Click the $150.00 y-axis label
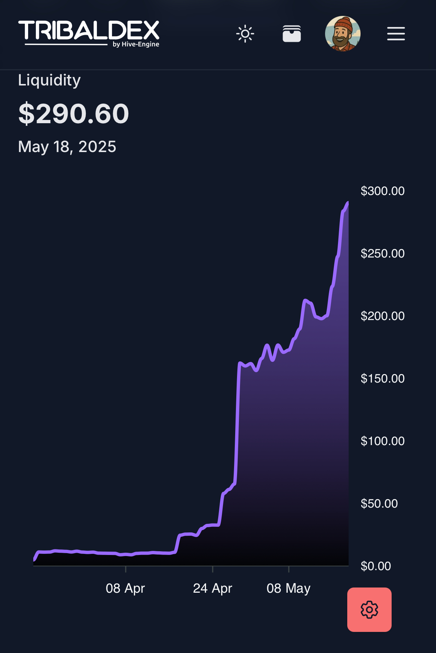The width and height of the screenshot is (436, 653). (383, 378)
